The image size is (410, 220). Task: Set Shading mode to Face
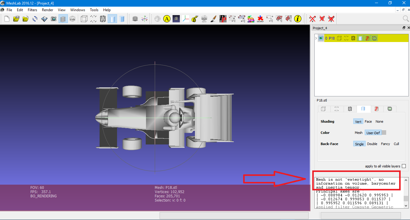(x=368, y=121)
